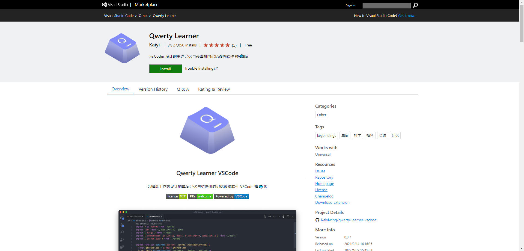Click the five-star rating icons
This screenshot has width=524, height=251.
tap(217, 45)
